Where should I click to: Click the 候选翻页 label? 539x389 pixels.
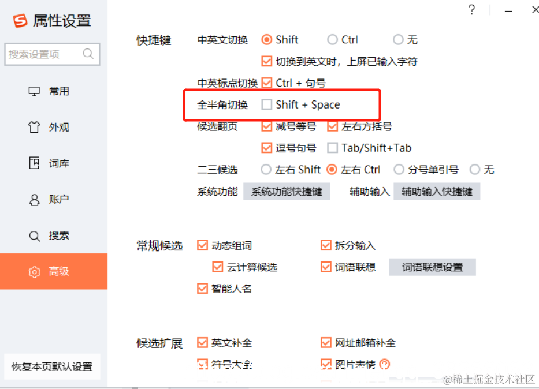point(217,126)
